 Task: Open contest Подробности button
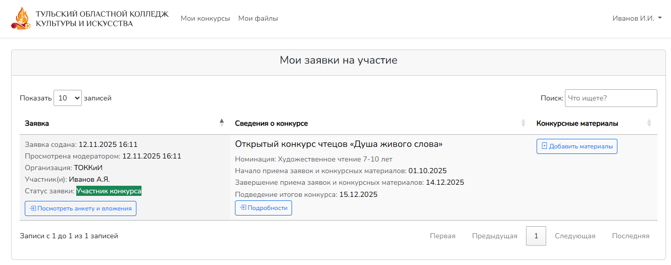pos(263,208)
